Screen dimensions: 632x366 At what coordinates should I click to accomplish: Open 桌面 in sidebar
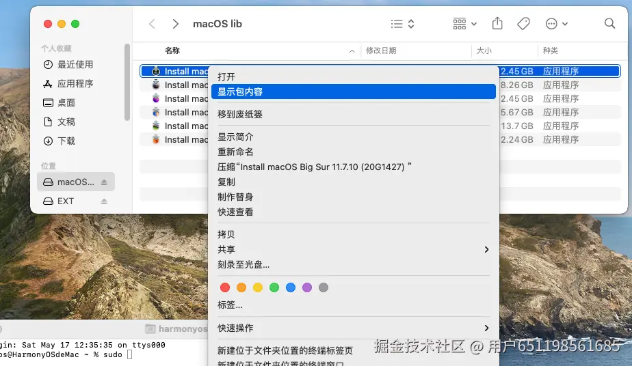pos(60,102)
